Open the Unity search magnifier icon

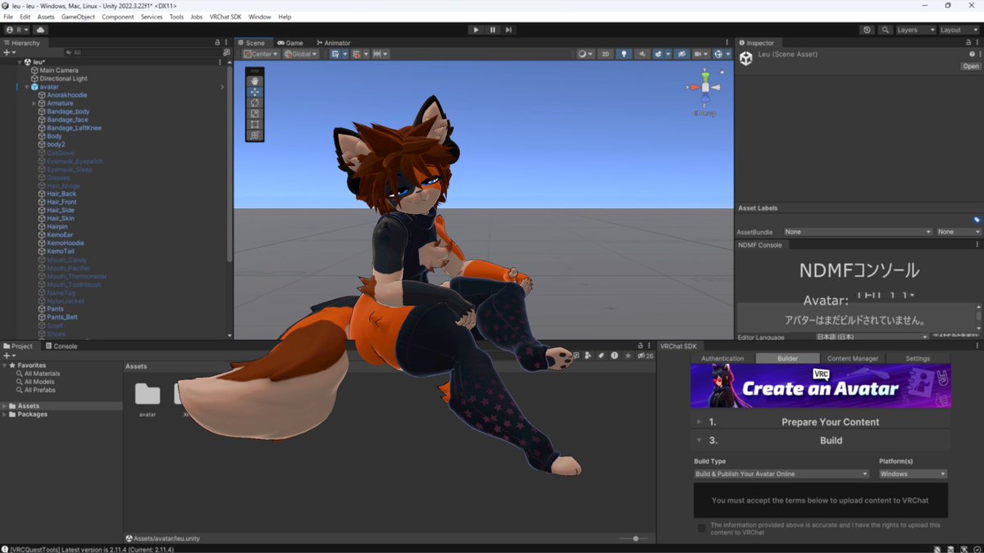click(x=886, y=29)
